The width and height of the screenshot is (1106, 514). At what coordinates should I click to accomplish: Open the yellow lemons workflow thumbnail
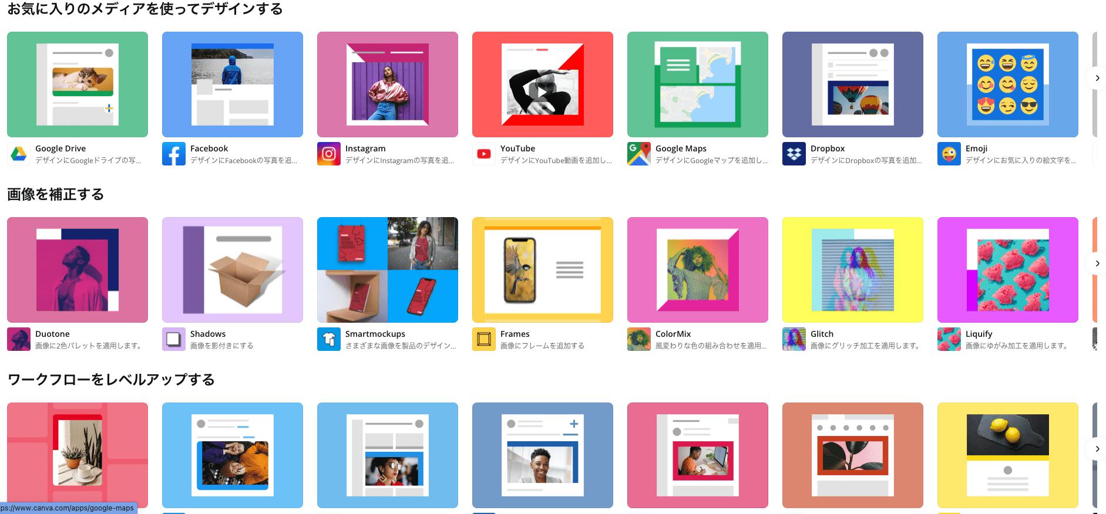(1007, 455)
